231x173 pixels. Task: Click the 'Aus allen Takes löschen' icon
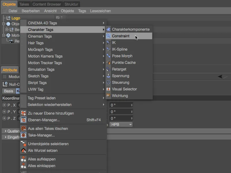click(23, 128)
